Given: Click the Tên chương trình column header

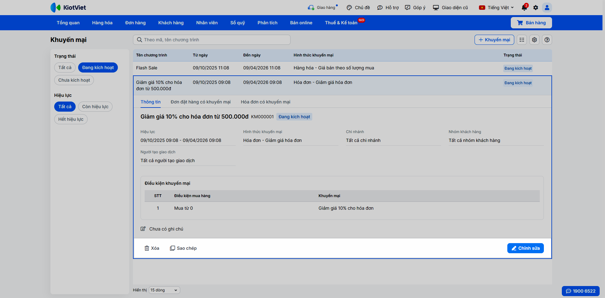Looking at the screenshot, I should 152,55.
